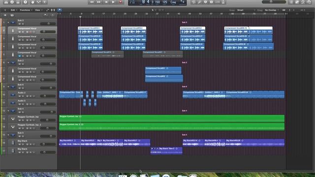Expand the Big Stack Take 3 folder triangle
Screen dimensions: 315x177
click(152, 148)
